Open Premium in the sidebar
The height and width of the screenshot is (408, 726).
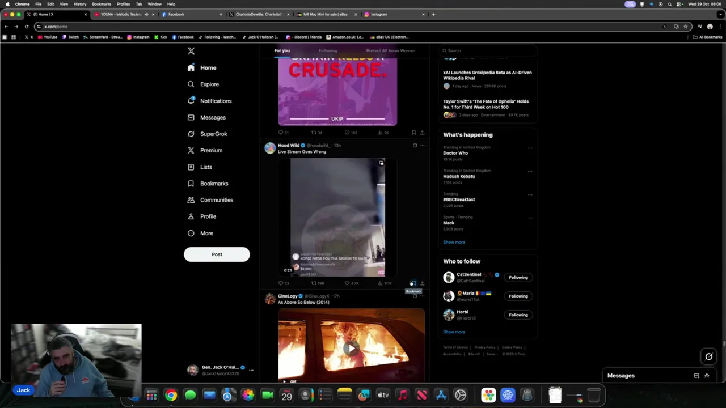(205, 150)
